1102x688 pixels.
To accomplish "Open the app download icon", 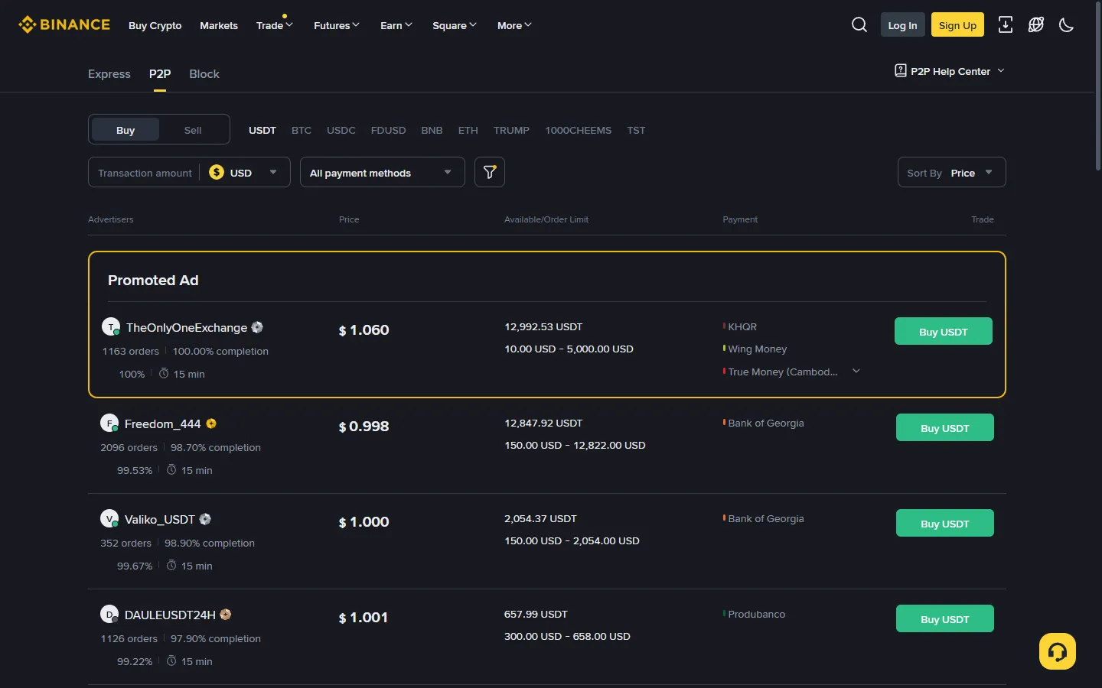I will tap(1006, 25).
